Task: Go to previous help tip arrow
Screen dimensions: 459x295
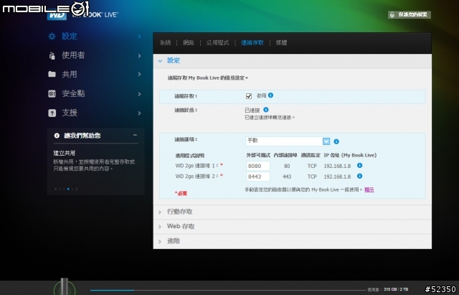Action: point(56,189)
